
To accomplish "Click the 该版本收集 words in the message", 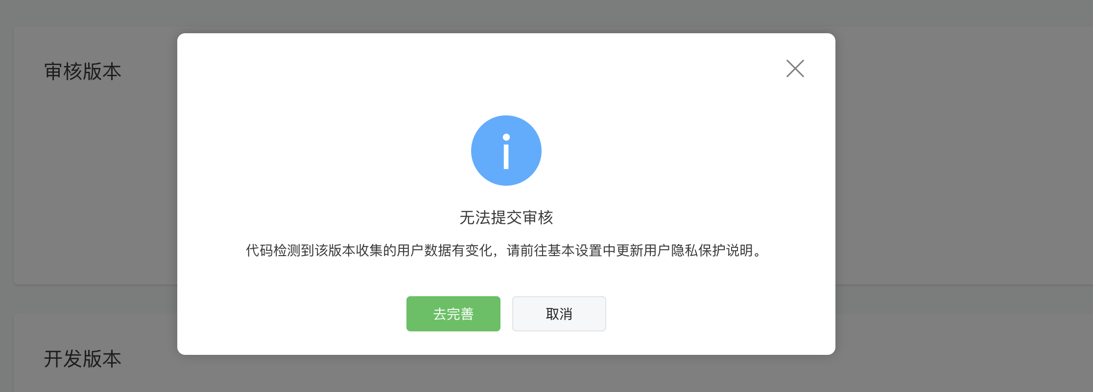I will tap(348, 250).
